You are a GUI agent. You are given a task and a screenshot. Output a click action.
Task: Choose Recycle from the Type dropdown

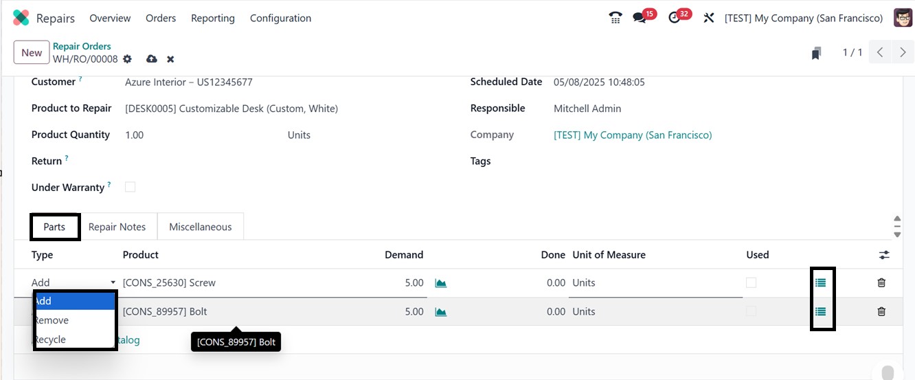click(51, 339)
